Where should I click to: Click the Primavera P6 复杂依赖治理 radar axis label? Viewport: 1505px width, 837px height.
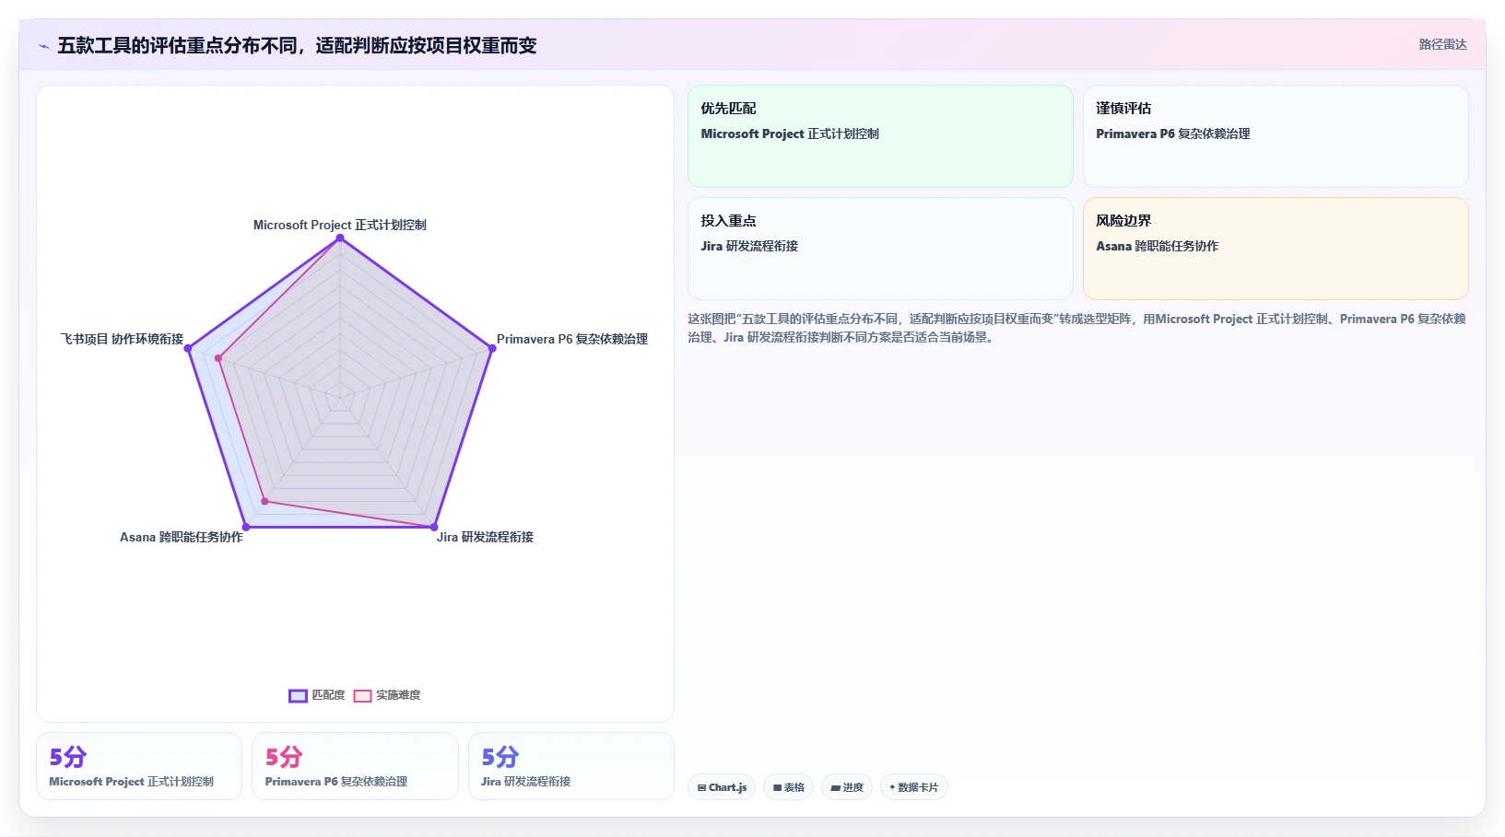[x=572, y=339]
